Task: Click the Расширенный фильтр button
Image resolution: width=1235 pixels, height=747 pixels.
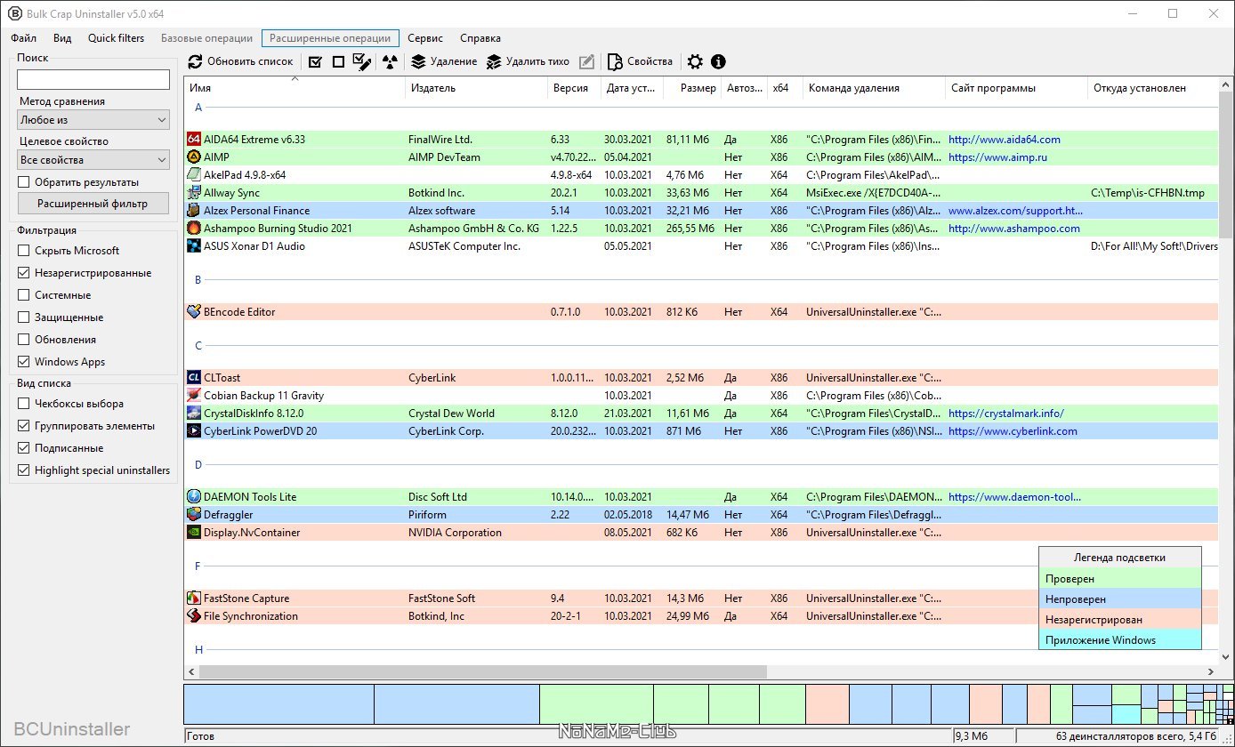Action: click(x=93, y=204)
